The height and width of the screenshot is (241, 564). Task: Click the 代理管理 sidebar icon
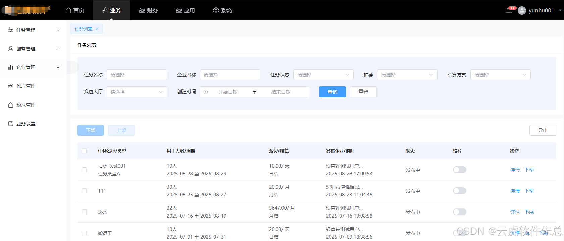tap(11, 86)
